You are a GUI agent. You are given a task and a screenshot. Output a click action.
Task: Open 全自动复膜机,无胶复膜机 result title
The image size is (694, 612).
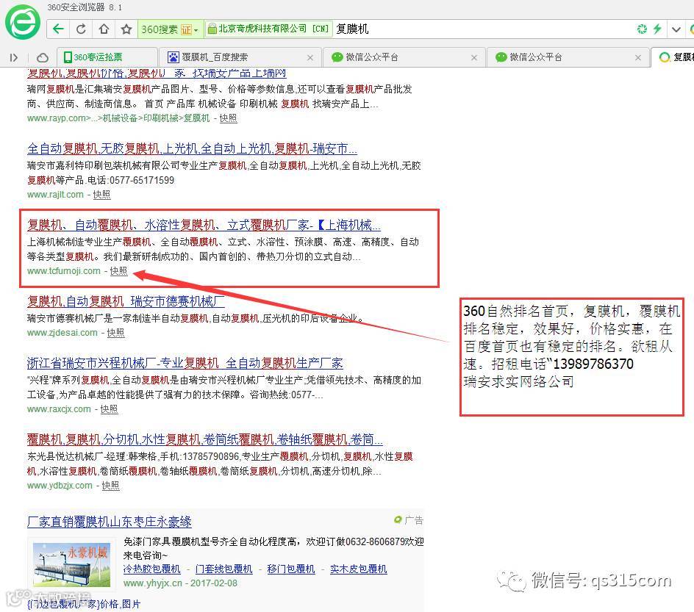coord(192,148)
